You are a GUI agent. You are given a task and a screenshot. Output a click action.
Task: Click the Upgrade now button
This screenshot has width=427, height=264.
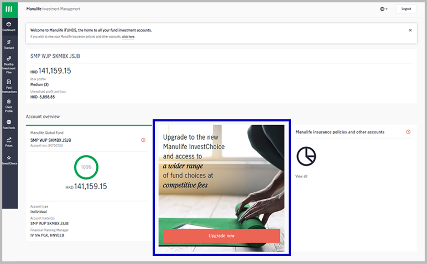[222, 236]
